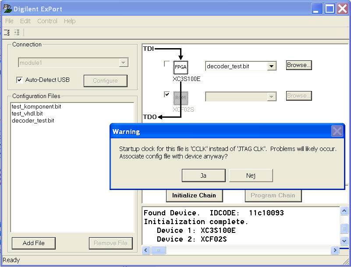Click the 'Initialization complete.' log line

point(196,221)
